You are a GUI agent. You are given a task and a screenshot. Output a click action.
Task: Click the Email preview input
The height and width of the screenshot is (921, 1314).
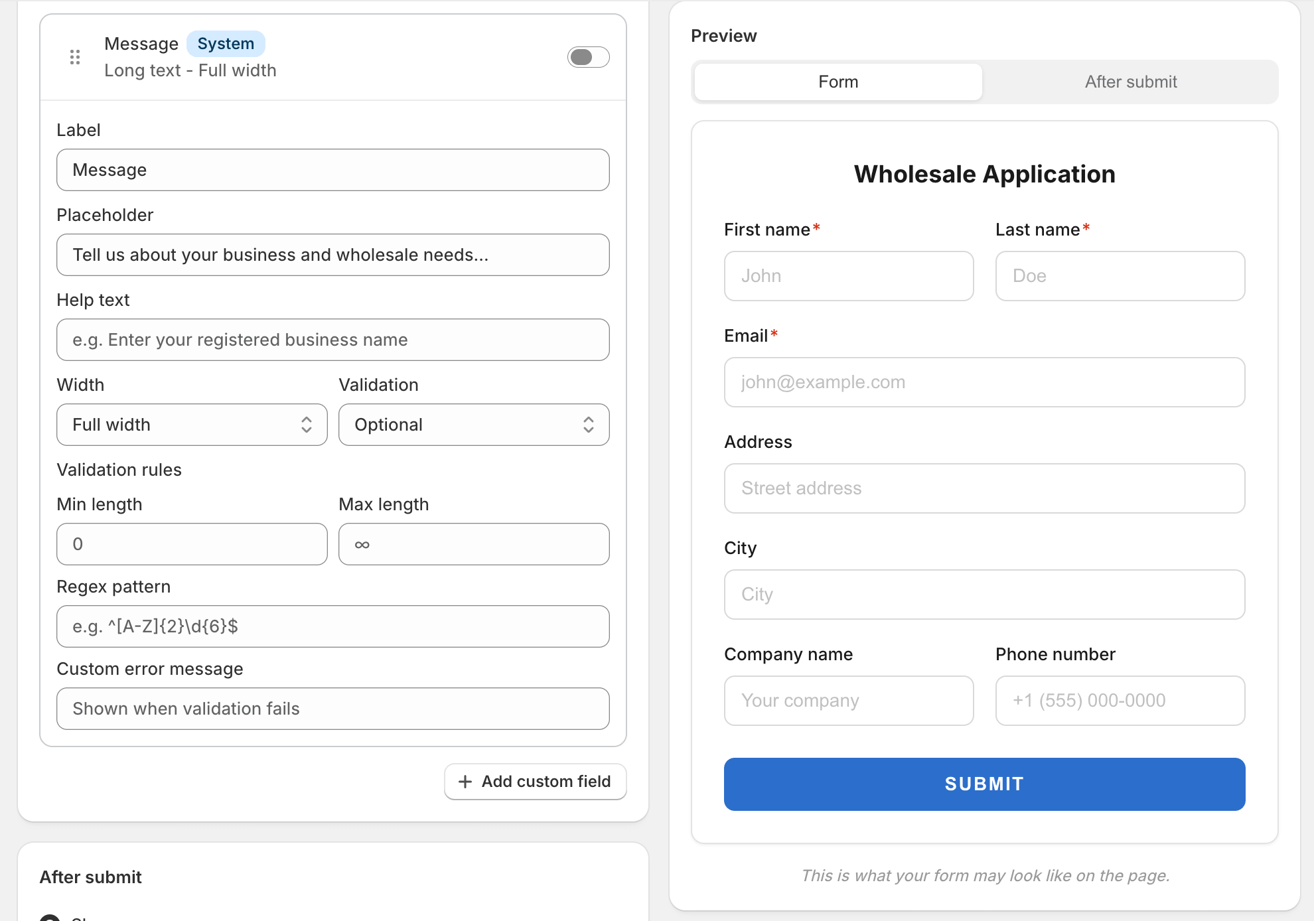(985, 382)
